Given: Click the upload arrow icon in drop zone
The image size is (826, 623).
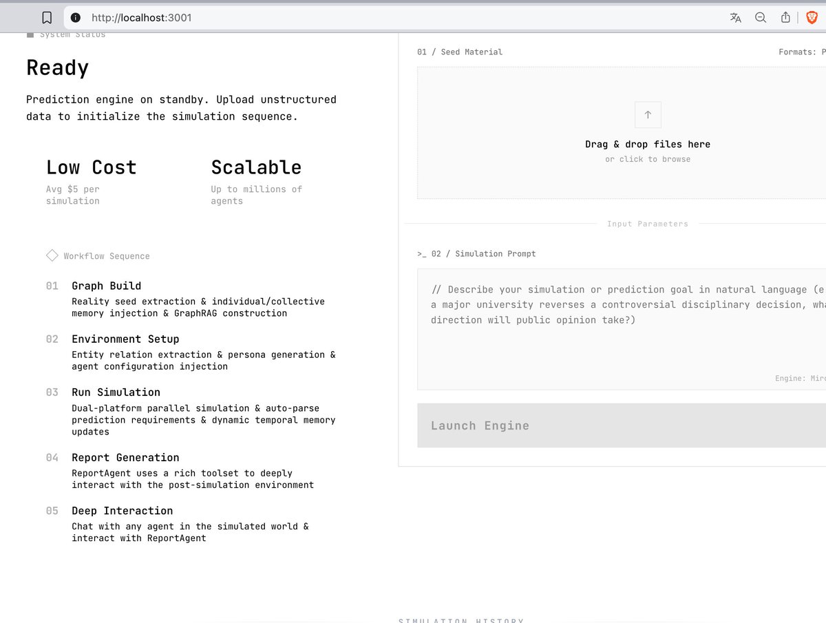Looking at the screenshot, I should tap(648, 115).
